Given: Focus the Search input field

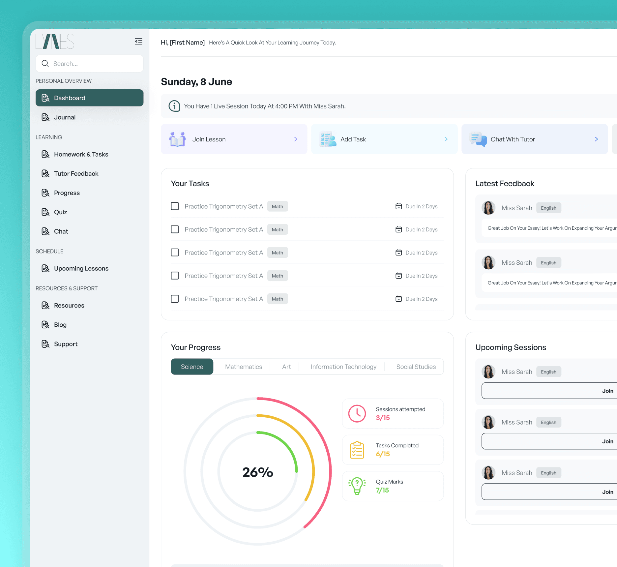Looking at the screenshot, I should [90, 64].
